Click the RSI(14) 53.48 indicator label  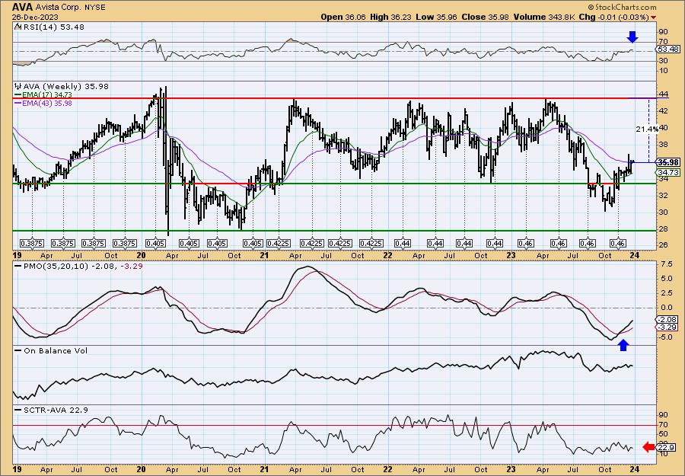(53, 27)
